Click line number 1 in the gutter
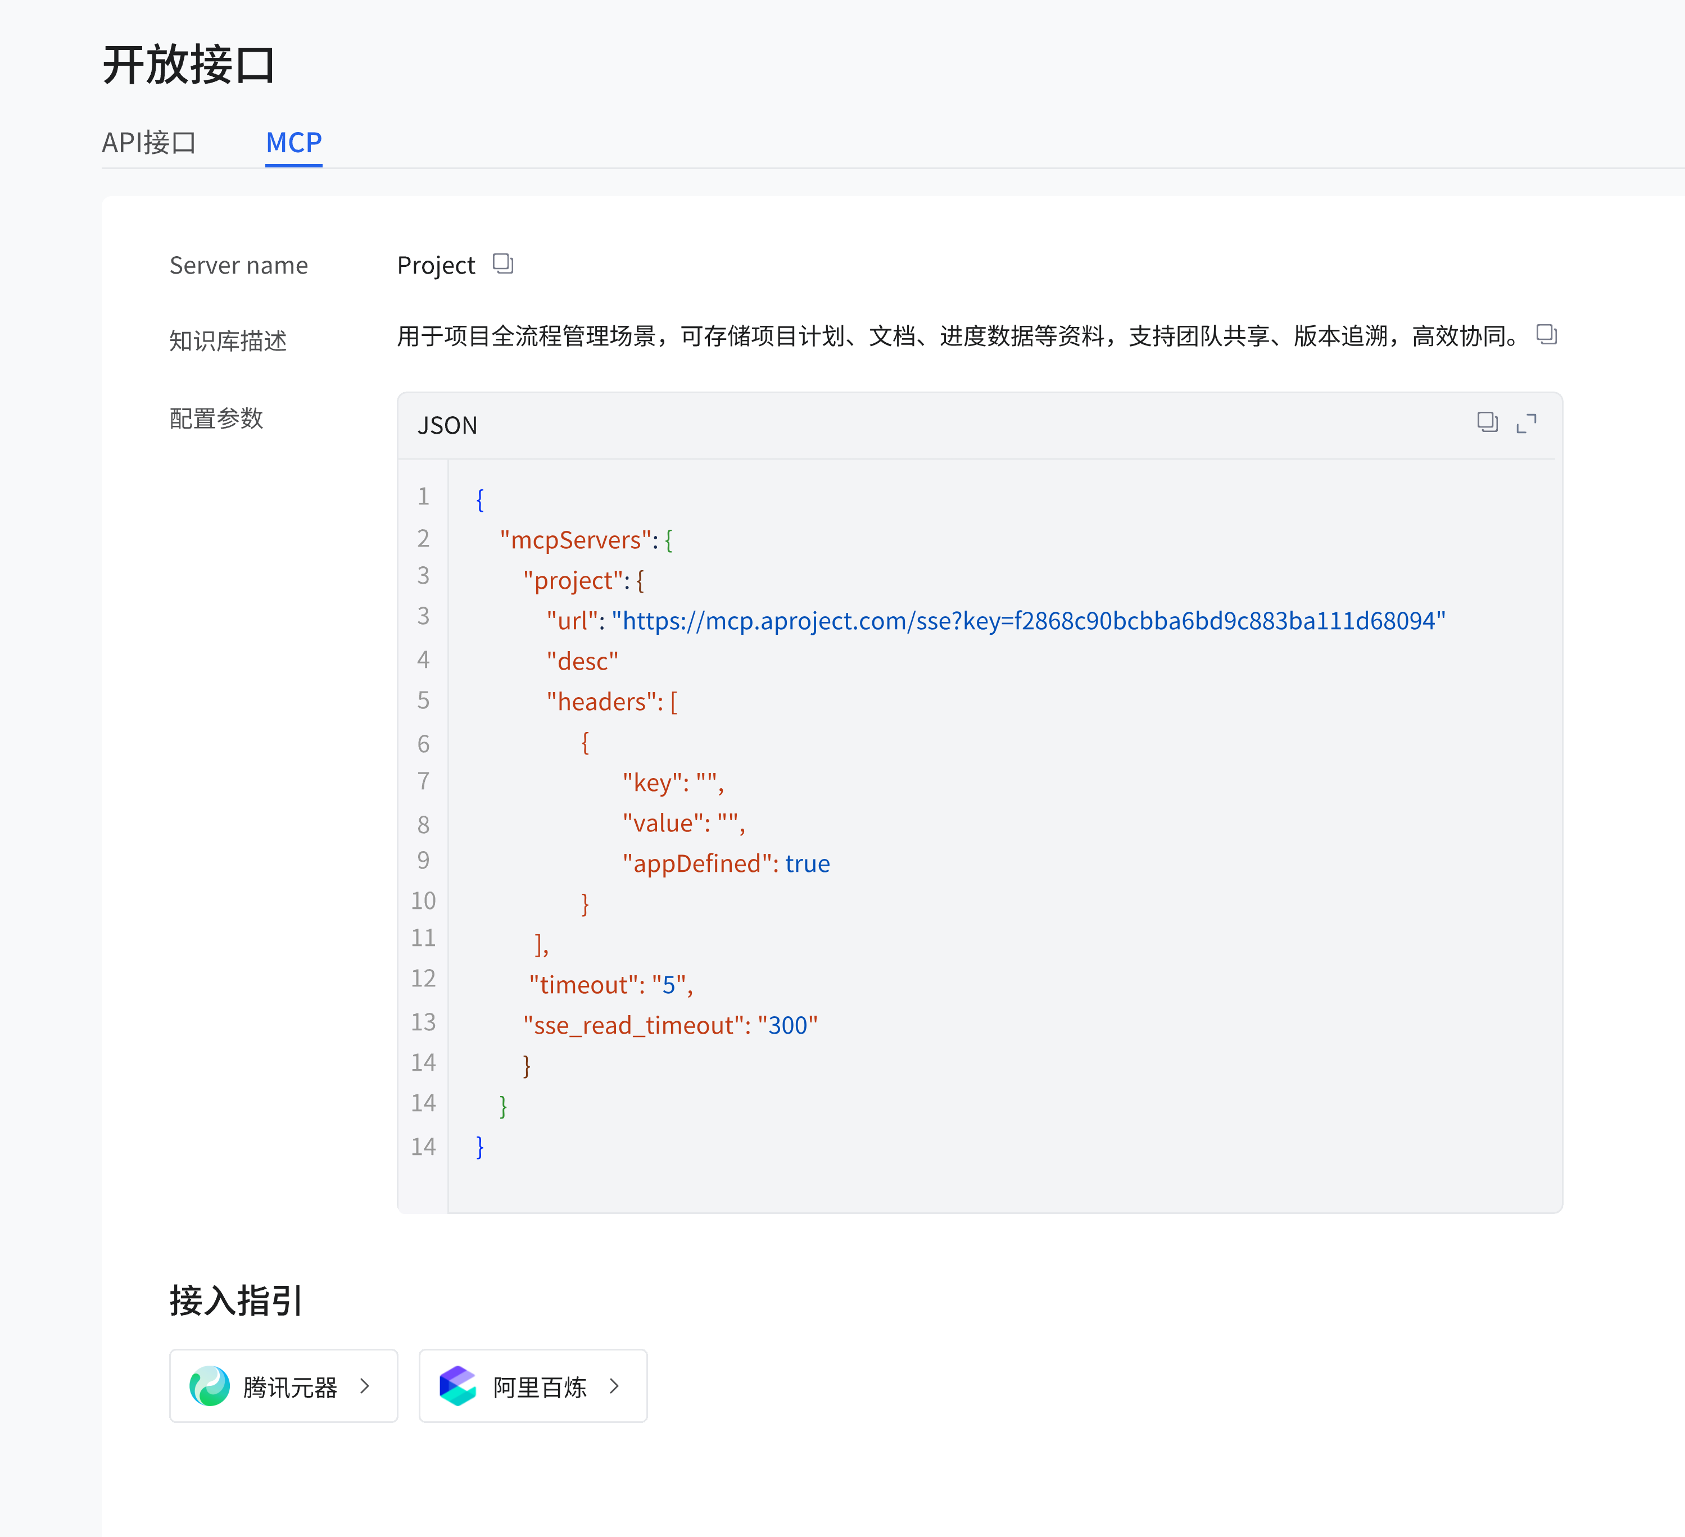The width and height of the screenshot is (1685, 1537). [423, 497]
